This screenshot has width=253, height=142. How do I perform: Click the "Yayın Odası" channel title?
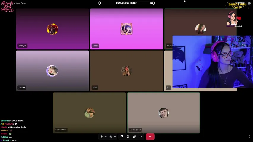click(x=21, y=3)
